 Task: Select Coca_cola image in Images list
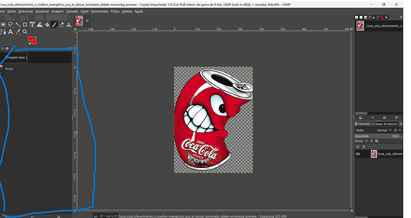[379, 26]
